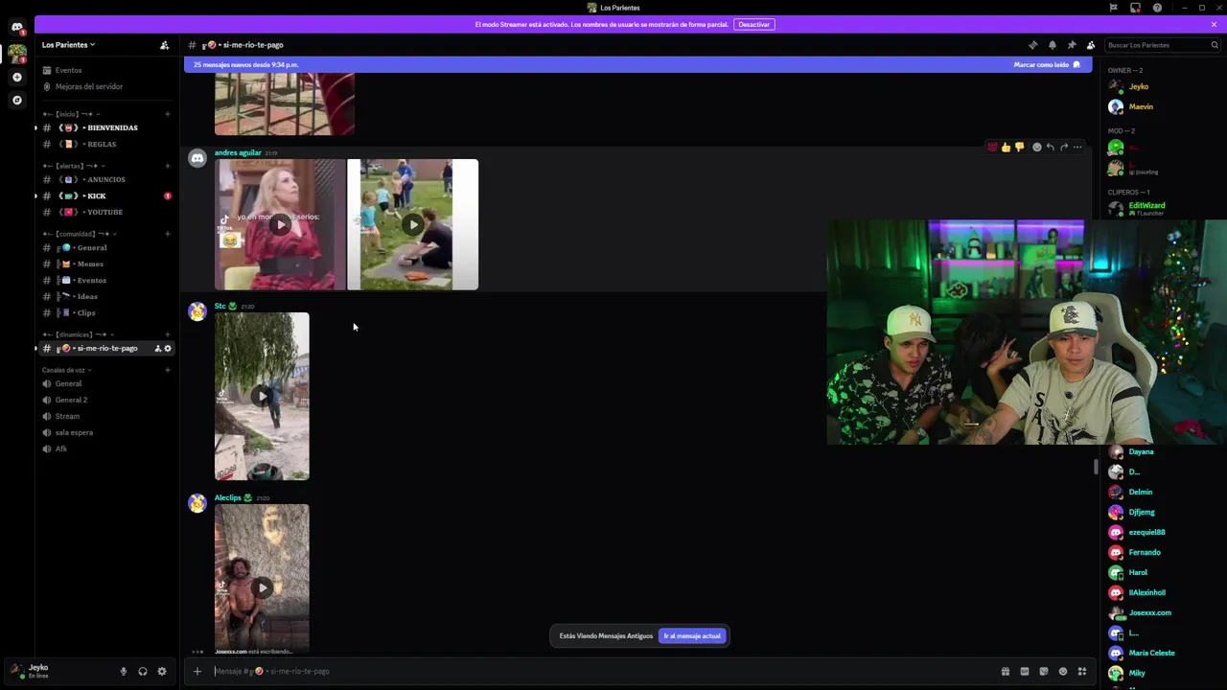Create channel in inicio category plus
Image resolution: width=1227 pixels, height=690 pixels.
[167, 114]
